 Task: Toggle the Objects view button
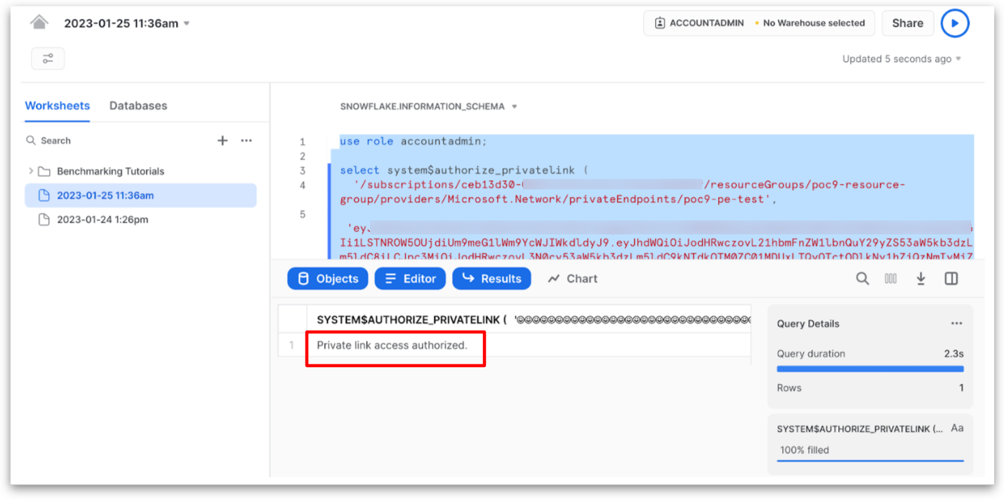pyautogui.click(x=328, y=279)
